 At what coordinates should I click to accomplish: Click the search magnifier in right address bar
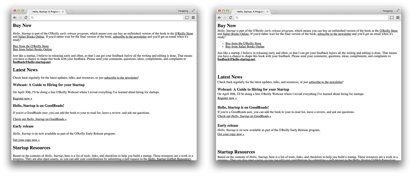[x=237, y=18]
